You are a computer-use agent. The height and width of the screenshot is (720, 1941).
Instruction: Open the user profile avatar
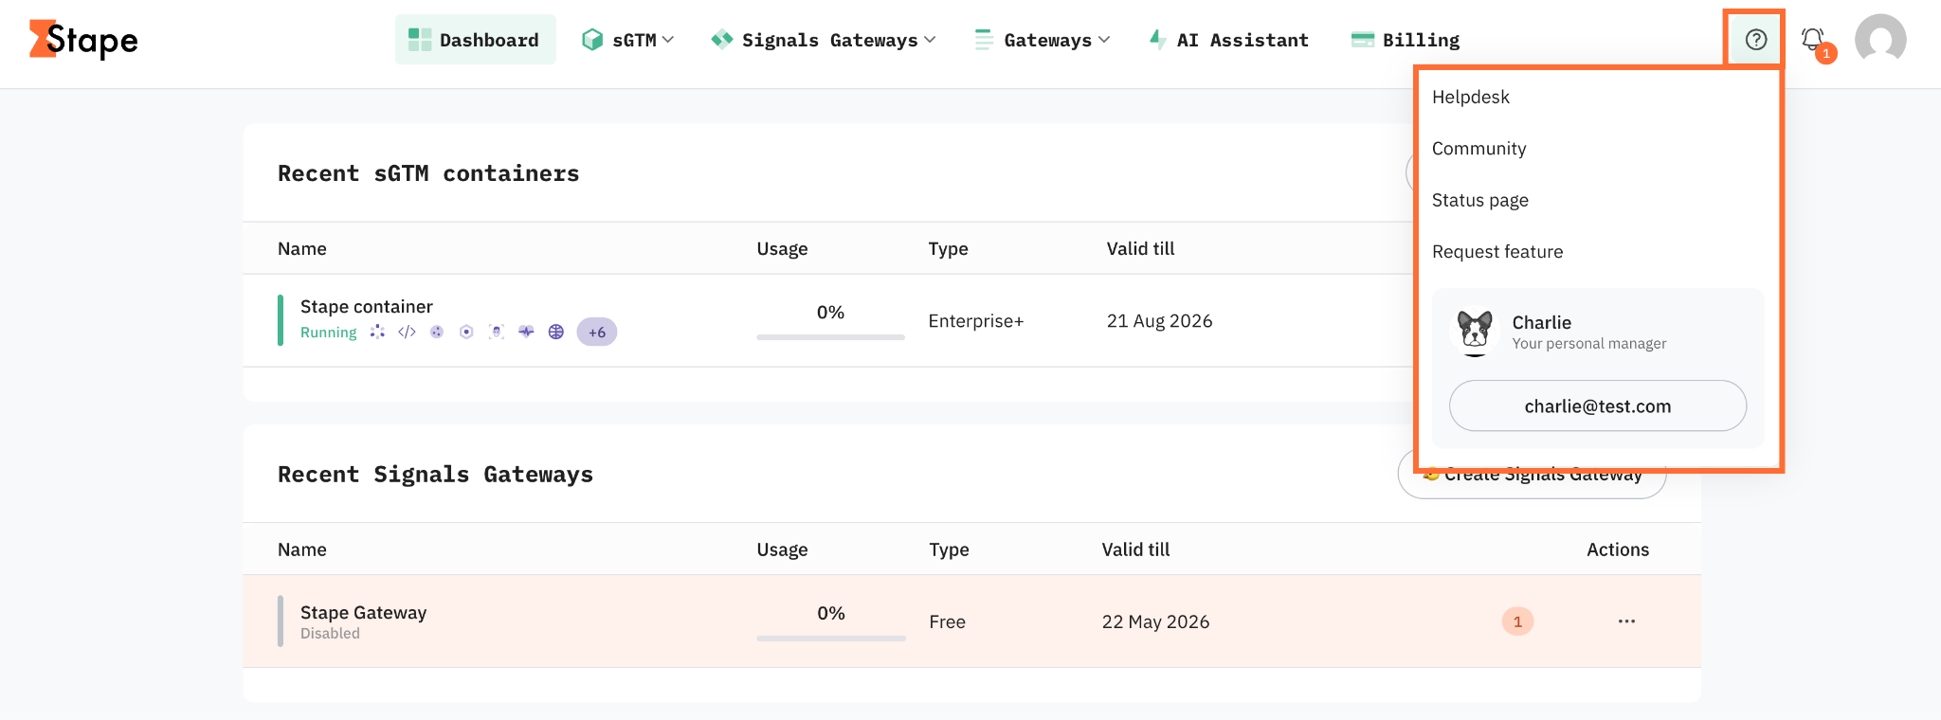tap(1880, 40)
